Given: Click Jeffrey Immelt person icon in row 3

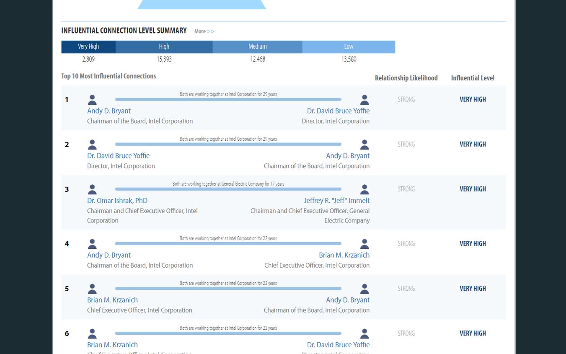Looking at the screenshot, I should 364,189.
